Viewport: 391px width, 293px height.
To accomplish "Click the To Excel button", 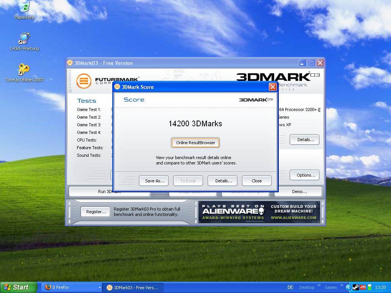I will click(x=188, y=181).
